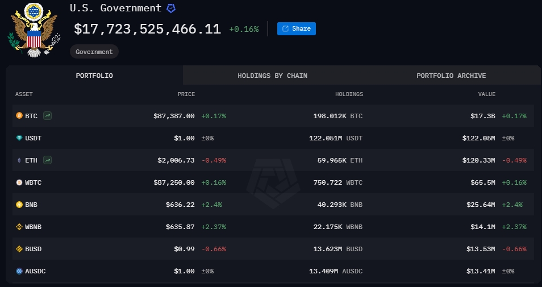Click the Ethereum diamond icon

pos(19,160)
